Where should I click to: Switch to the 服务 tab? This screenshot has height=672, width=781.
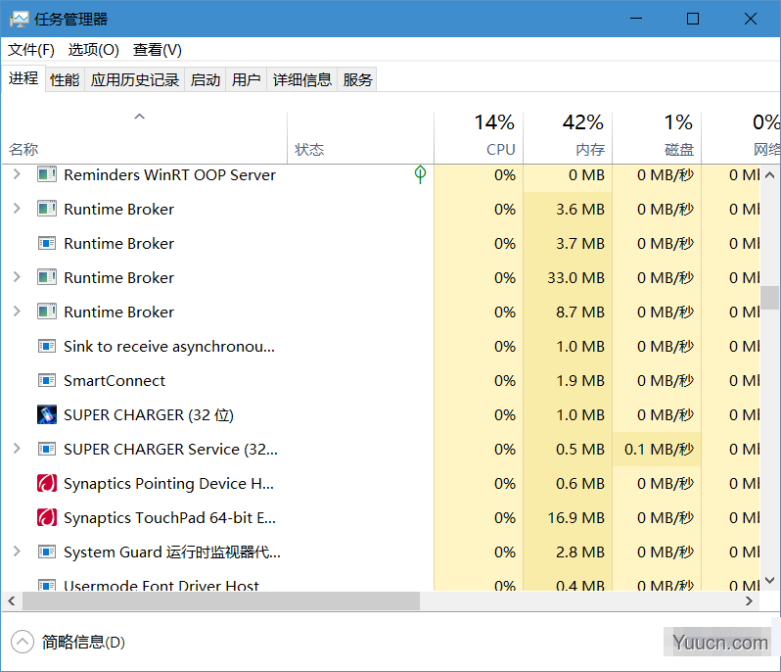[357, 79]
